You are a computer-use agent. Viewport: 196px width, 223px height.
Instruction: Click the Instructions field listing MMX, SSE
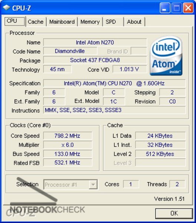pyautogui.click(x=114, y=110)
